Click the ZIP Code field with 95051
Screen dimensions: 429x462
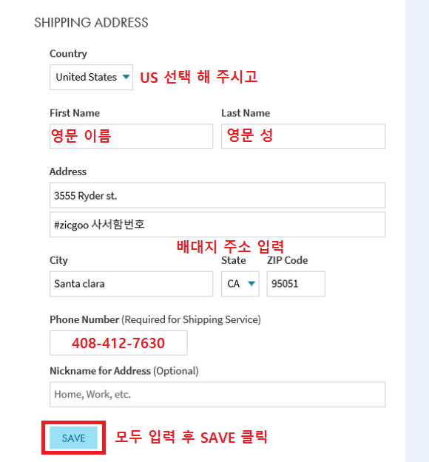(x=296, y=284)
